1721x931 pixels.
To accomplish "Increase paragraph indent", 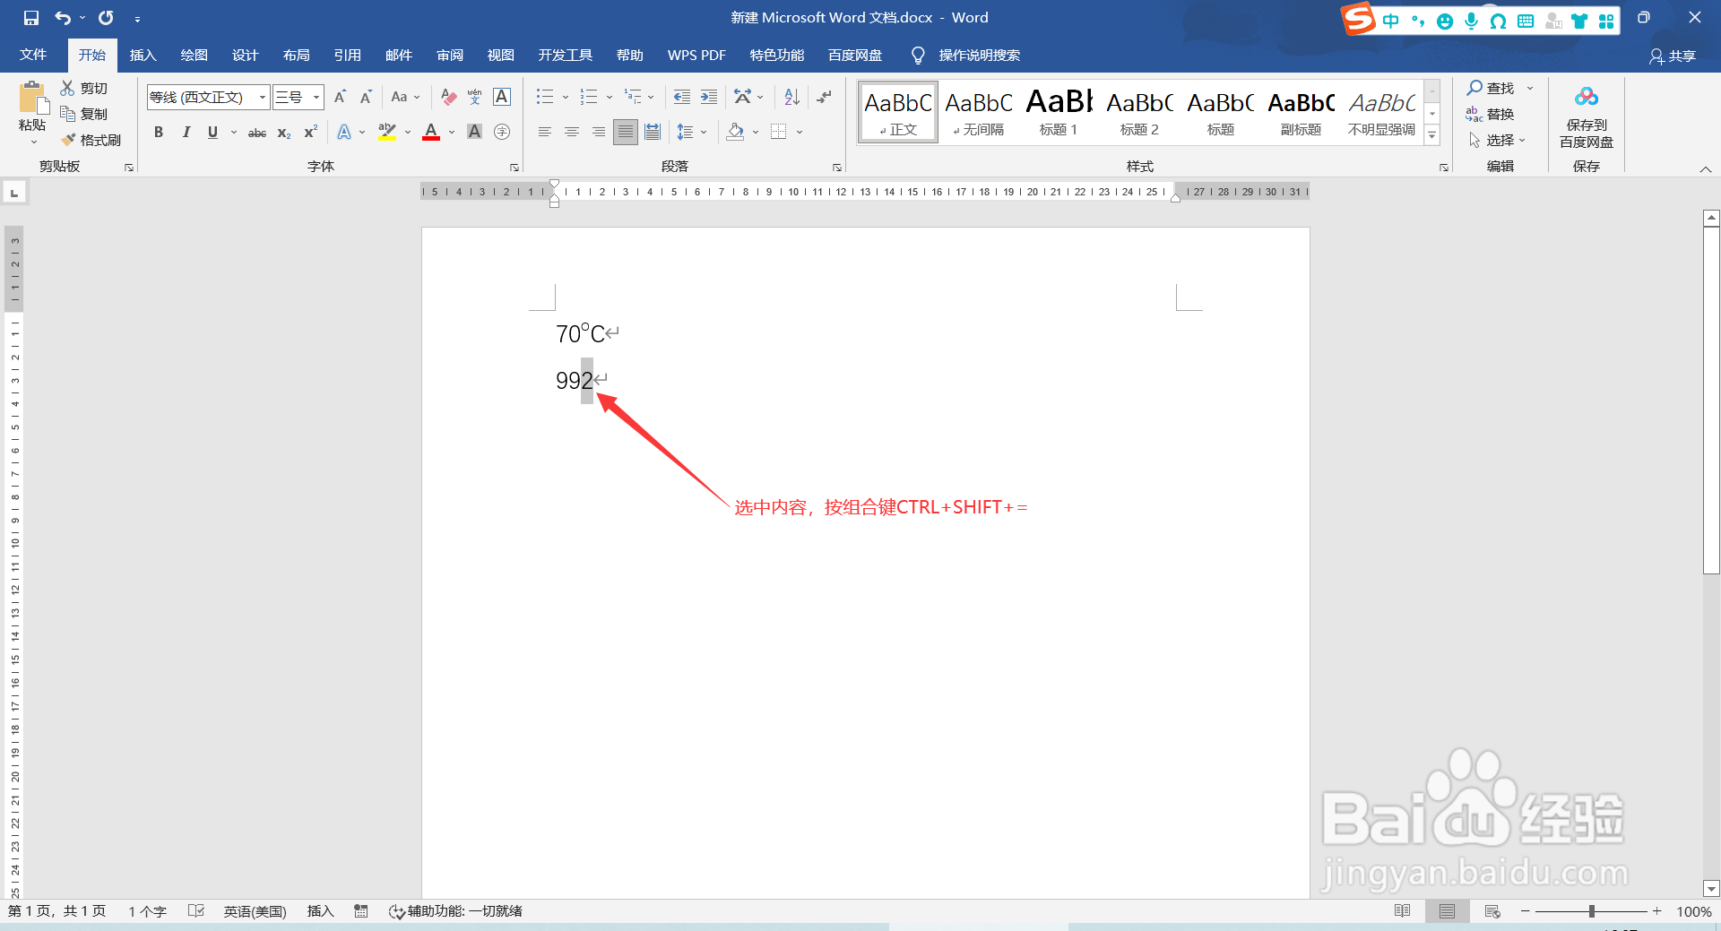I will pos(709,97).
